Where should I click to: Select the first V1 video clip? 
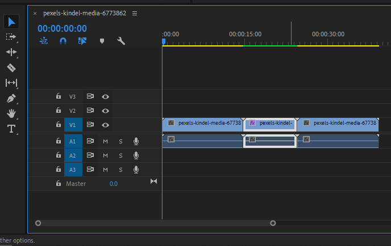[x=202, y=125]
